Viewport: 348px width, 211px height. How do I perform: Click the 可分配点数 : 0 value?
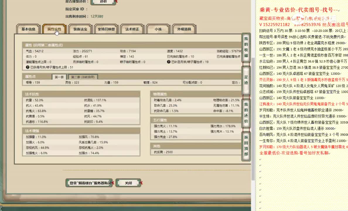[x=192, y=82]
